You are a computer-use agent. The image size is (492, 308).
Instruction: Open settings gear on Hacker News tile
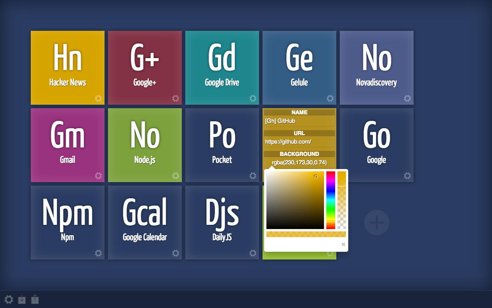click(98, 98)
